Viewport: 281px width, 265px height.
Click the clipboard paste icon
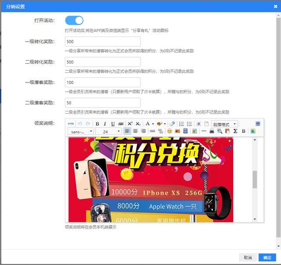(x=227, y=131)
